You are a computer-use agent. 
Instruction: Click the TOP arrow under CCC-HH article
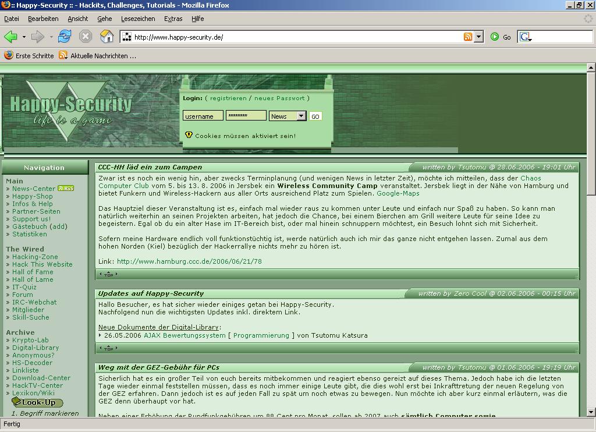click(x=109, y=274)
